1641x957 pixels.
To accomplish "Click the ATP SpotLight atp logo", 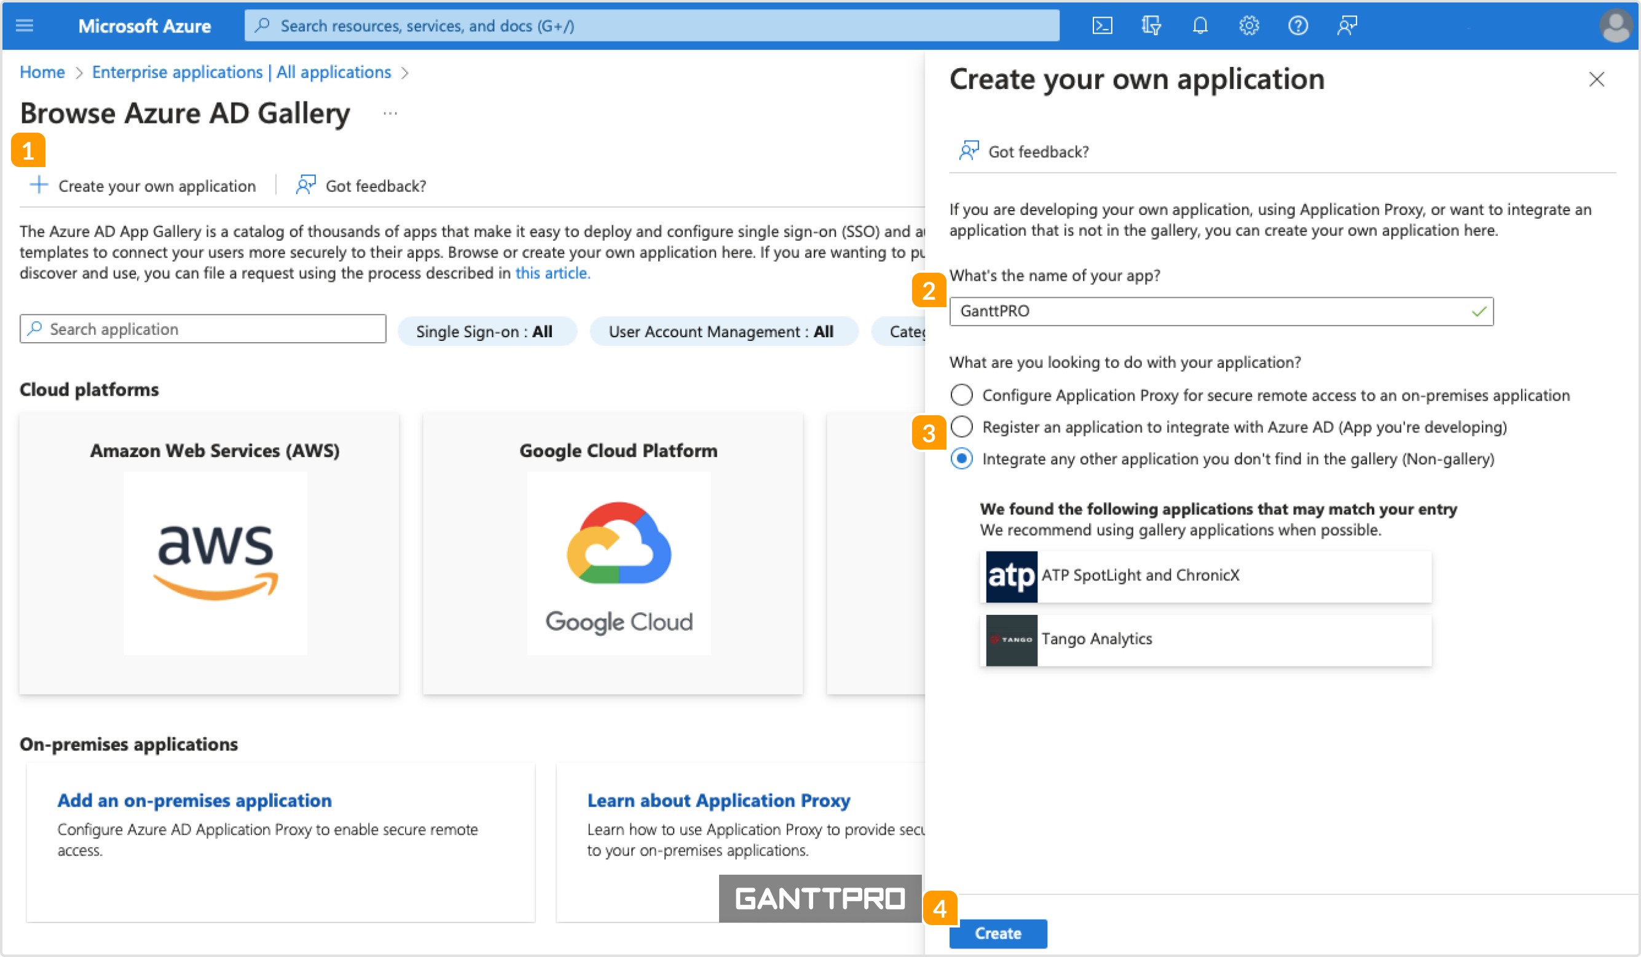I will pyautogui.click(x=1010, y=576).
